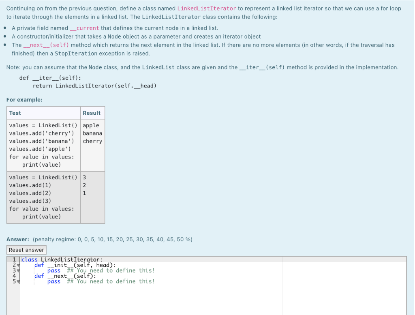Collapse the code fold triangle on line 3
This screenshot has height=315, width=415.
coord(17,270)
